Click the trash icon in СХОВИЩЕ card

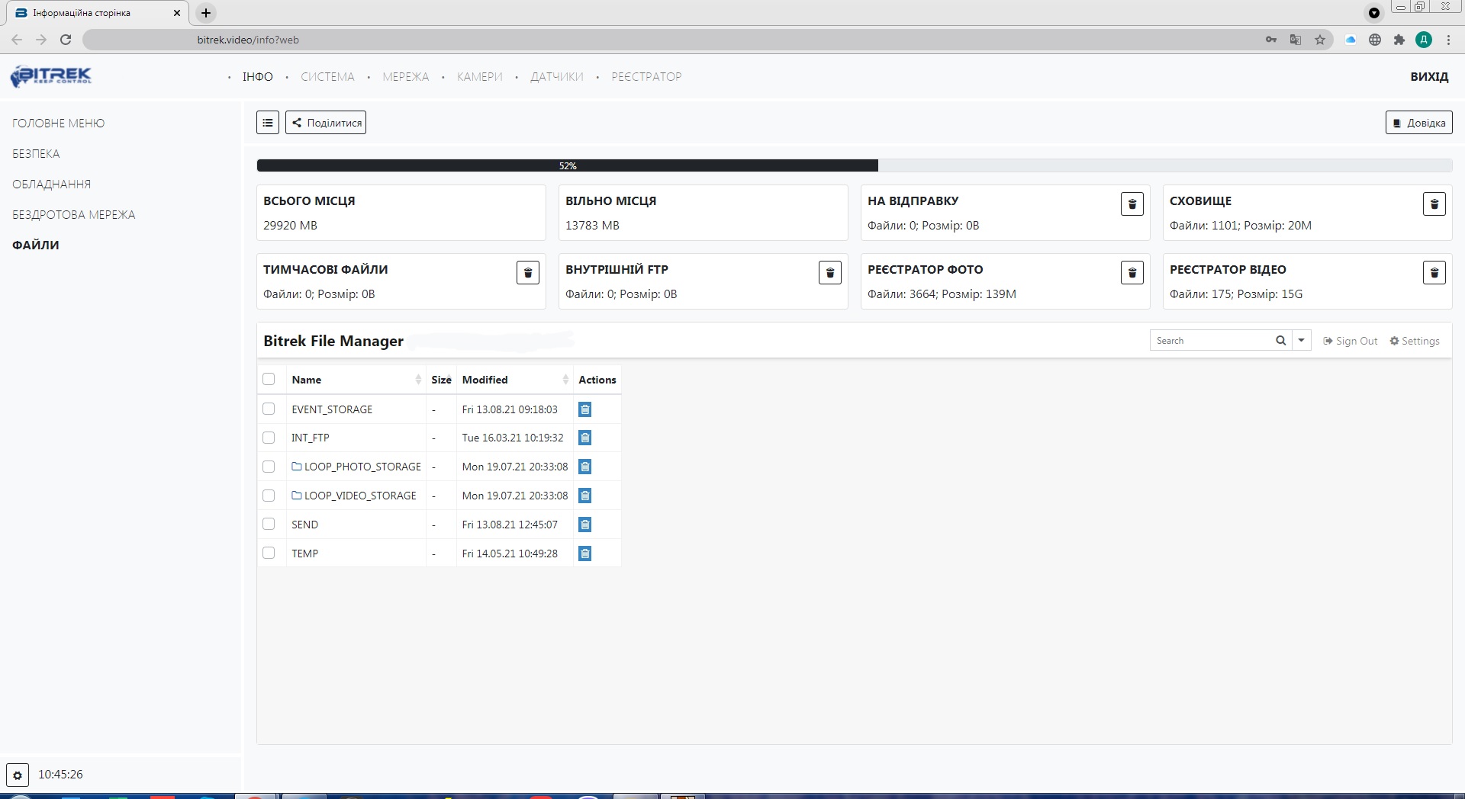(x=1434, y=204)
